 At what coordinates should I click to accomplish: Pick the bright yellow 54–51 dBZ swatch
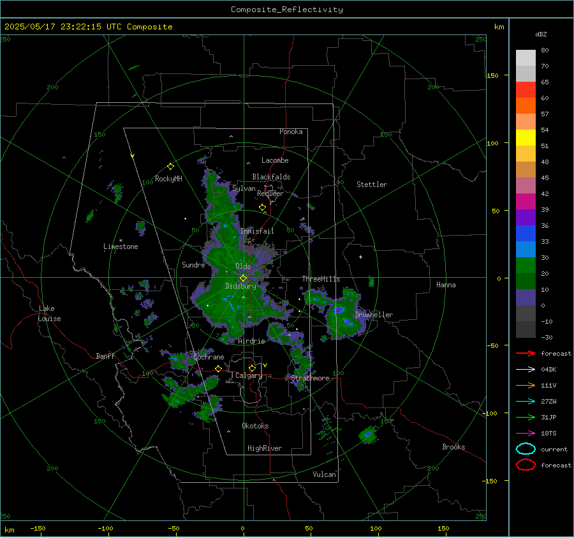coord(526,137)
